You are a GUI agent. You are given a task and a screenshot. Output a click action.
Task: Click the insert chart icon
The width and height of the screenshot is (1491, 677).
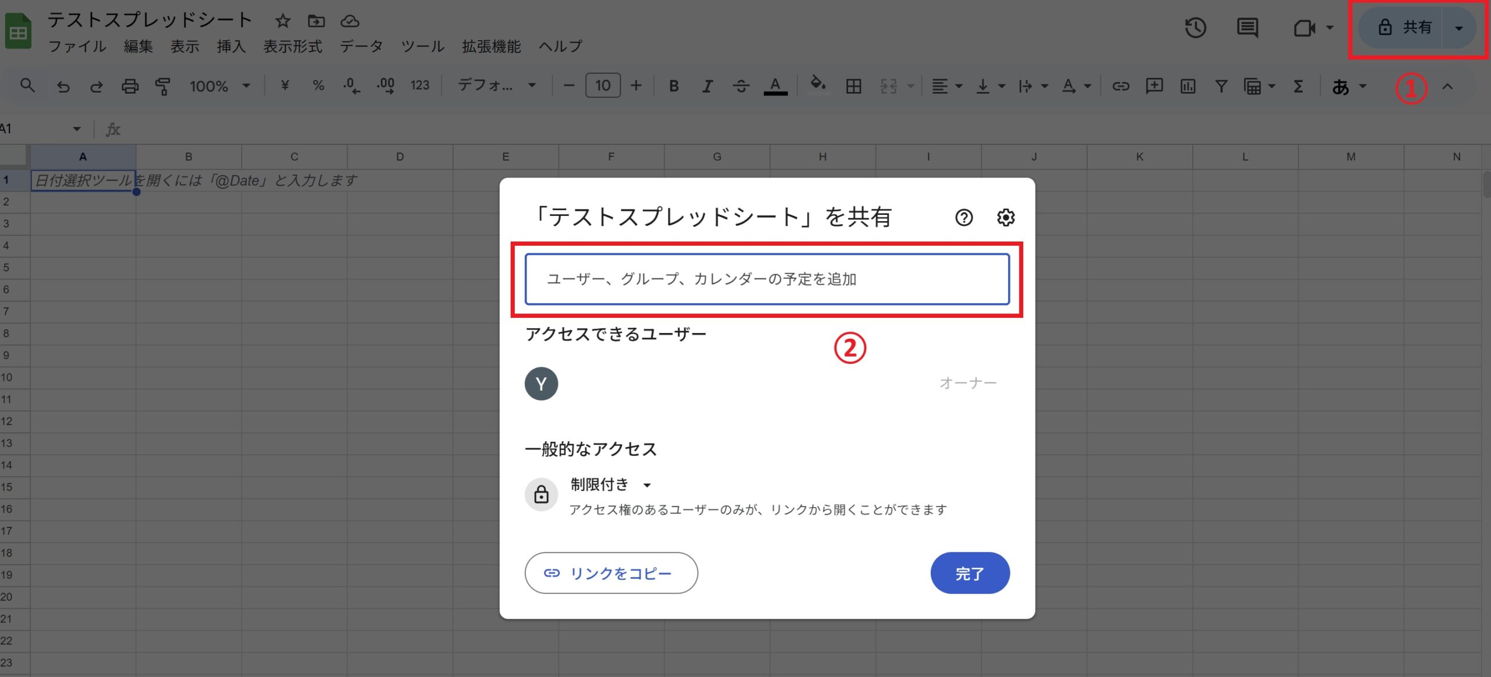click(1188, 86)
